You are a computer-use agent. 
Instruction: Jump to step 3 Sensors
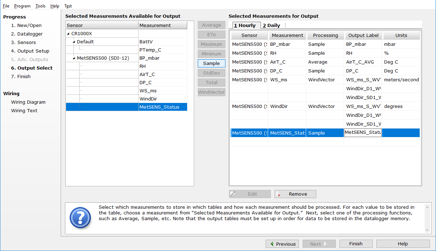point(23,43)
